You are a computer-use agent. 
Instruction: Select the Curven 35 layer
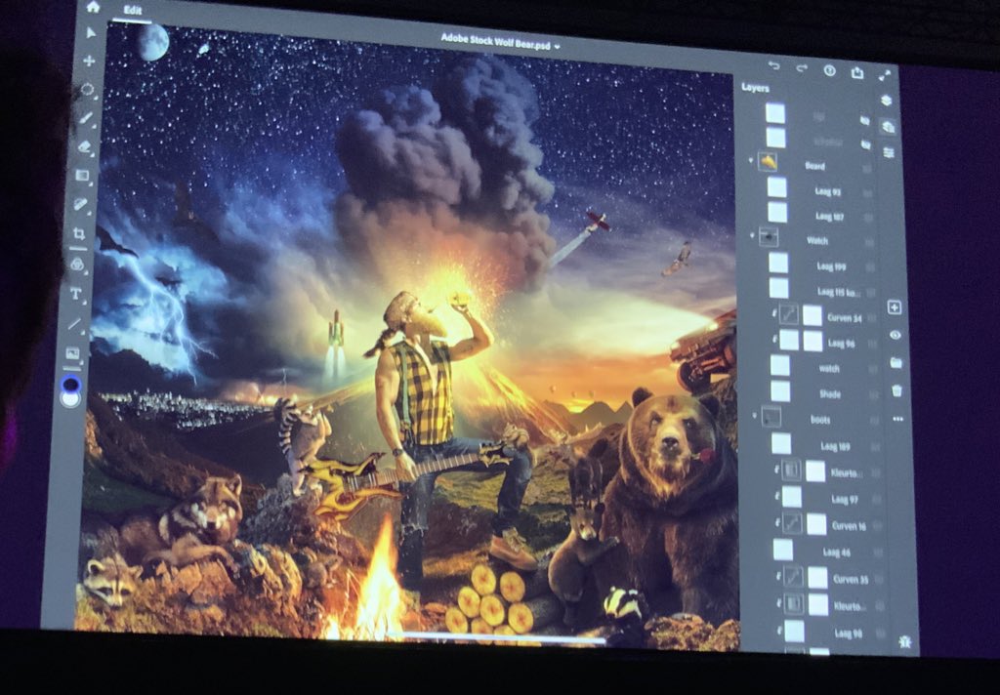832,578
